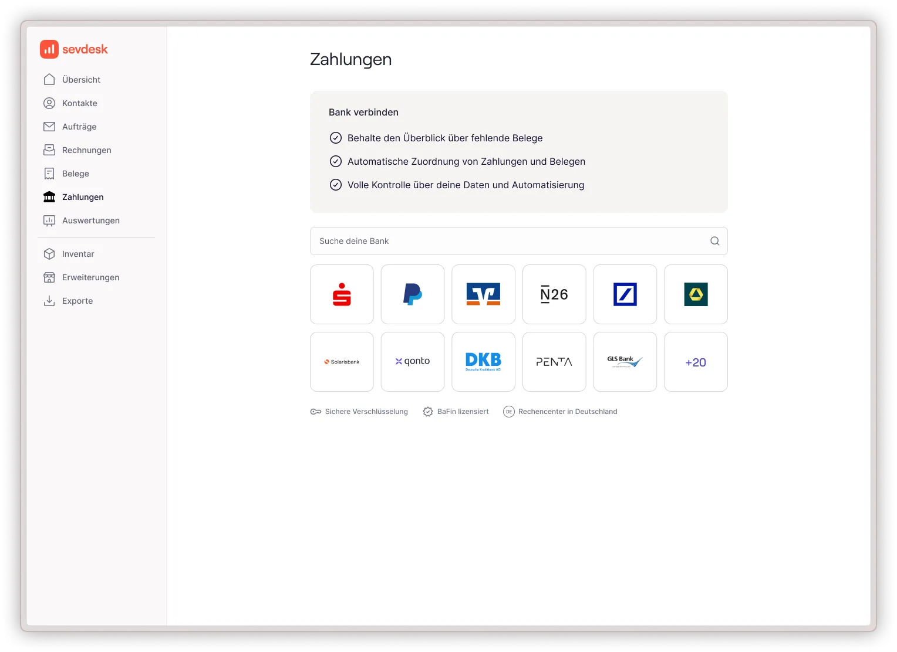Click 'Volle Kontrolle über deine Daten' line
This screenshot has height=652, width=897.
pyautogui.click(x=466, y=185)
